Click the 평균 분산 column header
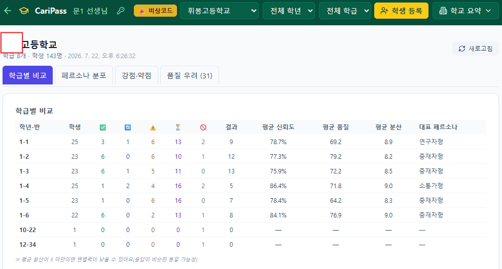This screenshot has height=269, width=502. point(388,127)
